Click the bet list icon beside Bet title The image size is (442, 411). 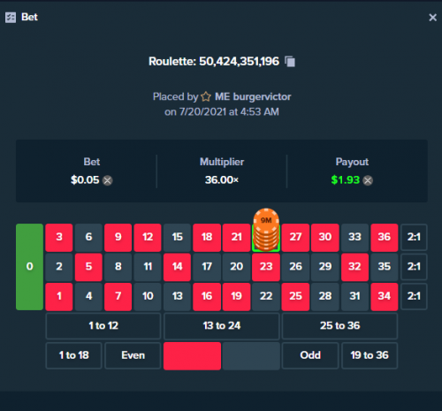coord(11,18)
